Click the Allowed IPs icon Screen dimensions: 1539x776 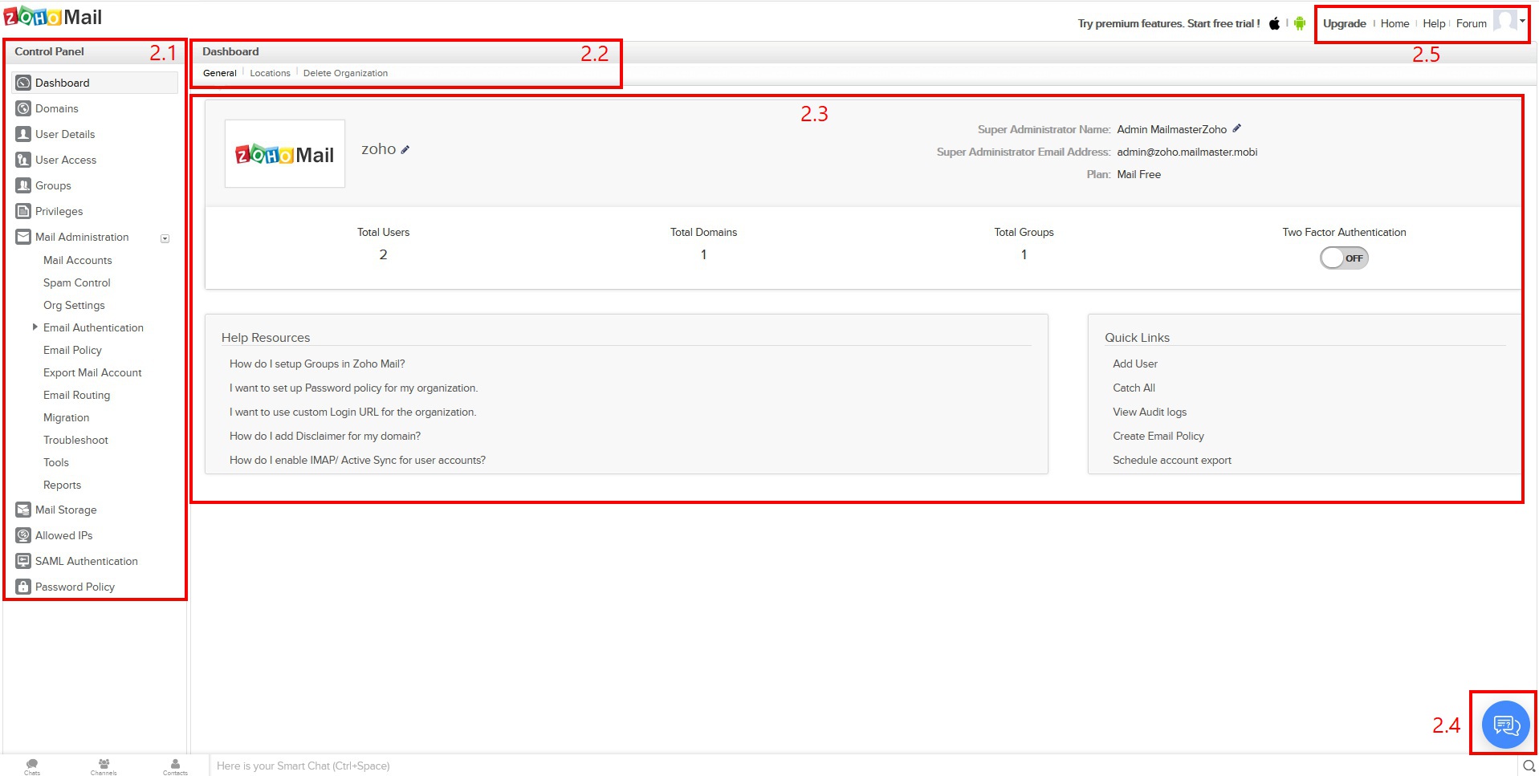coord(23,535)
